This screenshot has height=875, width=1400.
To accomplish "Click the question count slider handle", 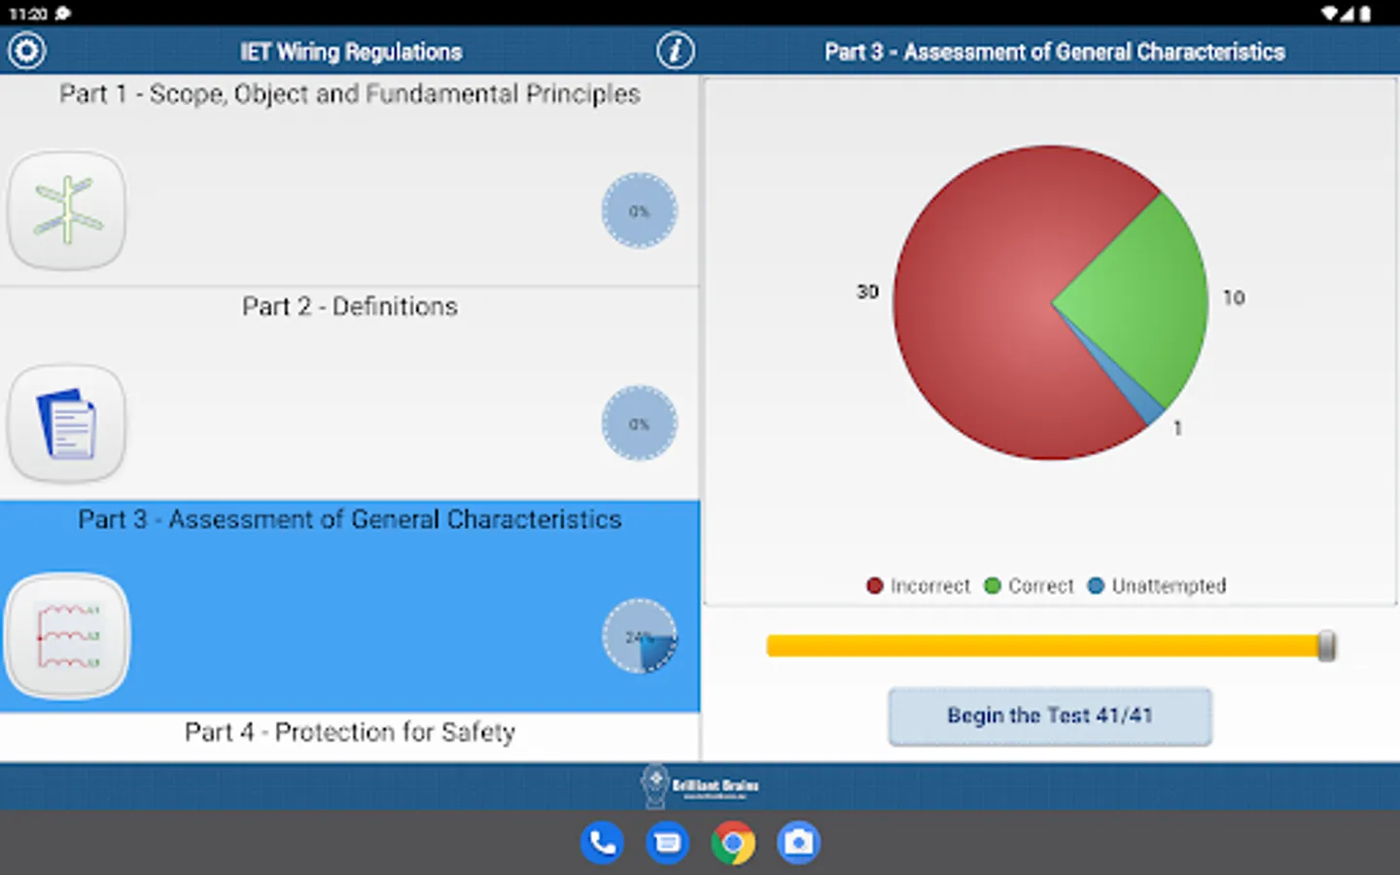I will [x=1327, y=647].
